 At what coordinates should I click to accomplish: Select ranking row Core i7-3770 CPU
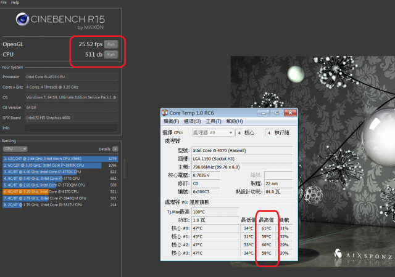(60, 179)
